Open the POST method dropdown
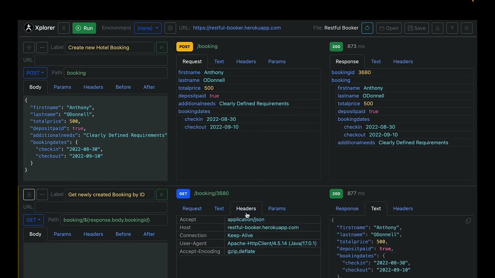Screen dimensions: 495x278 pos(35,73)
